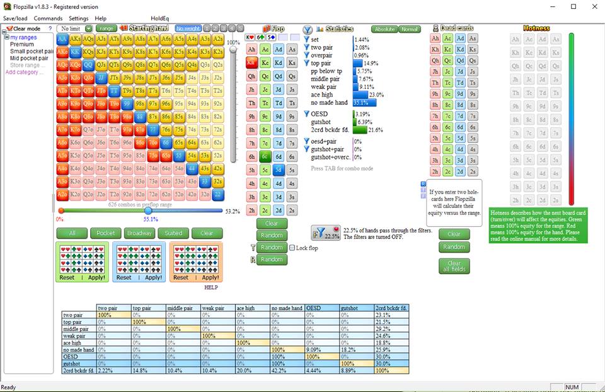Viewport: 605px width, 392px height.
Task: Toggle the AA hand in range matrix
Action: pos(62,39)
